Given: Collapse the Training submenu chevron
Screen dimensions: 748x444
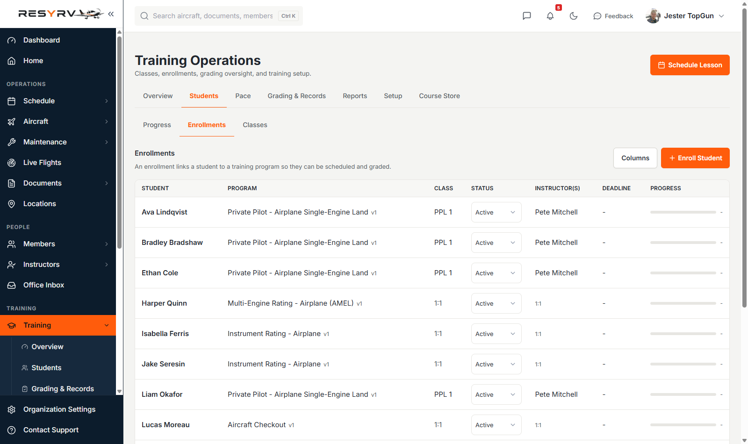Looking at the screenshot, I should [x=107, y=325].
